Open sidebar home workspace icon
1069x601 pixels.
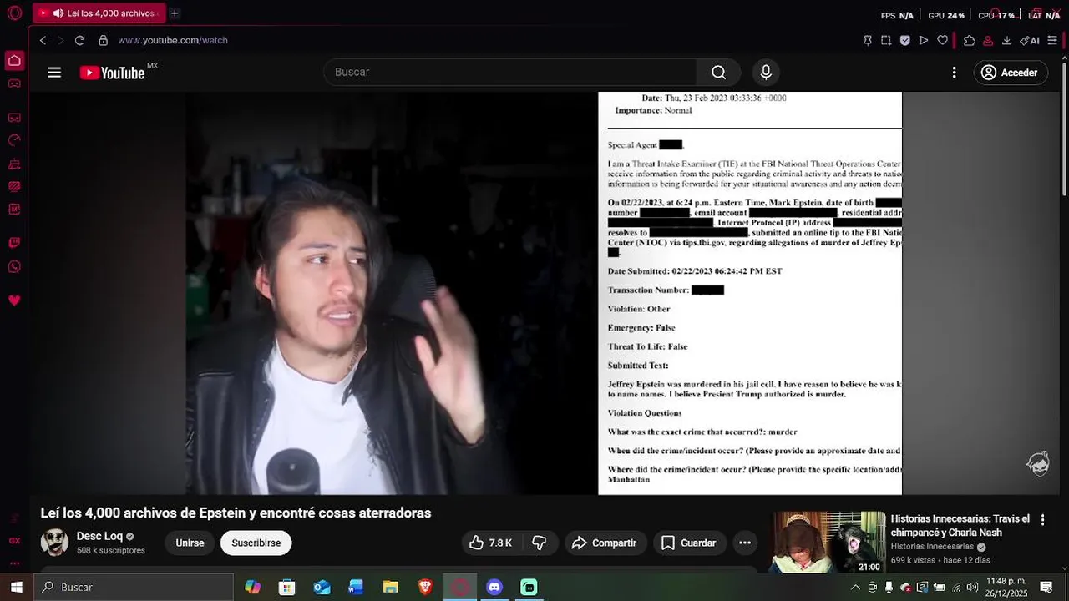tap(14, 60)
